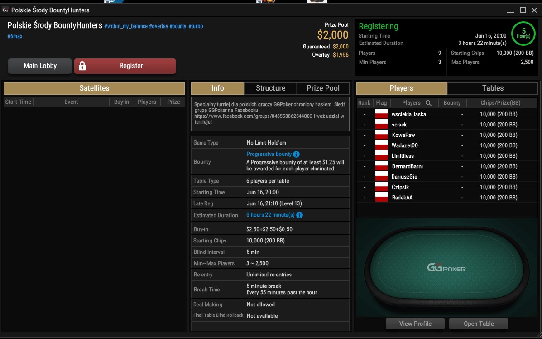Maximize the tournament lobby window

523,10
